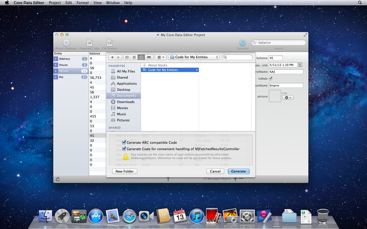
Task: Launch Safari from the Dock
Action: 130,216
